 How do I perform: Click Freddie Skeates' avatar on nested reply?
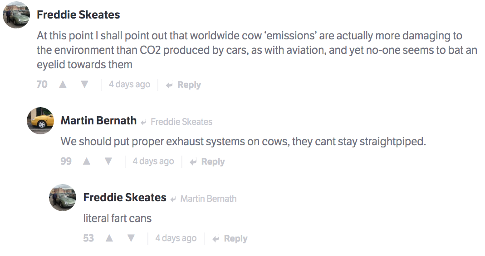(x=63, y=198)
